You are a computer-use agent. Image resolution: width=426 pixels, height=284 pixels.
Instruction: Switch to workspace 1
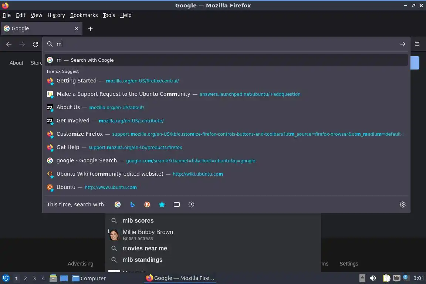16,278
